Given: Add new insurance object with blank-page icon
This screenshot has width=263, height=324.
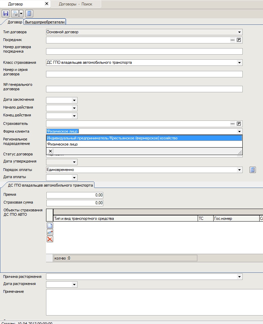Looking at the screenshot, I should coord(50,226).
